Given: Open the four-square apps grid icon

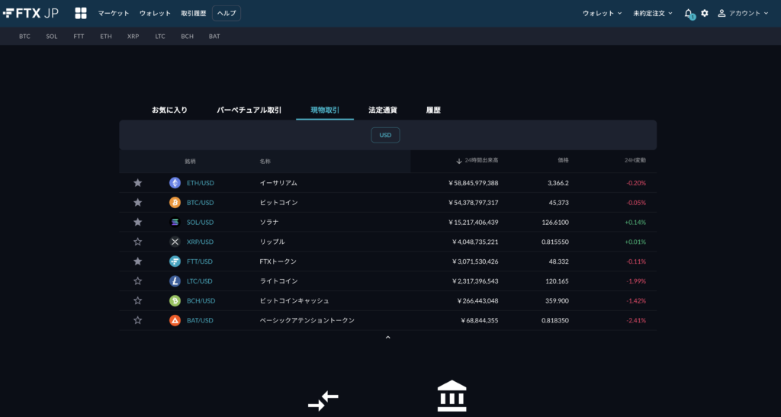Looking at the screenshot, I should click(81, 14).
